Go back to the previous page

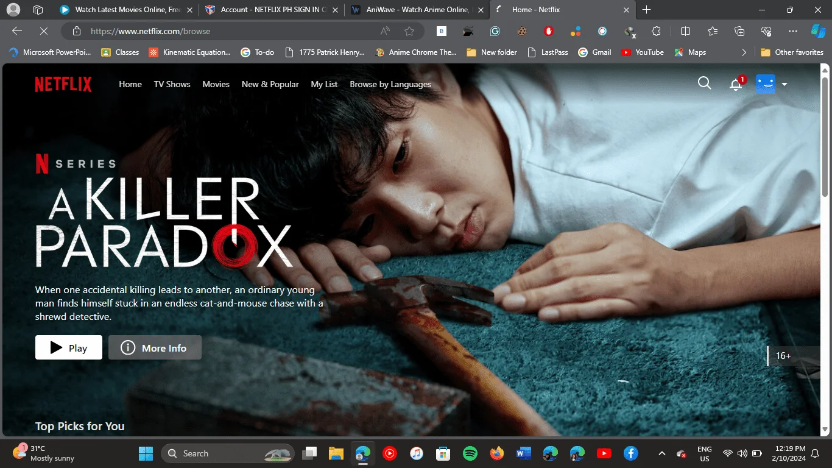17,31
